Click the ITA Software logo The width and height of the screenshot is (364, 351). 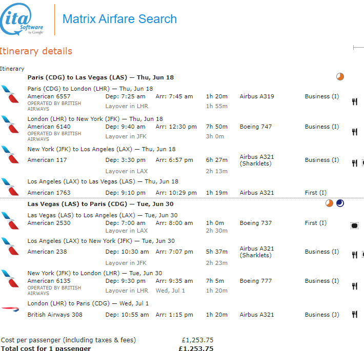click(x=23, y=20)
